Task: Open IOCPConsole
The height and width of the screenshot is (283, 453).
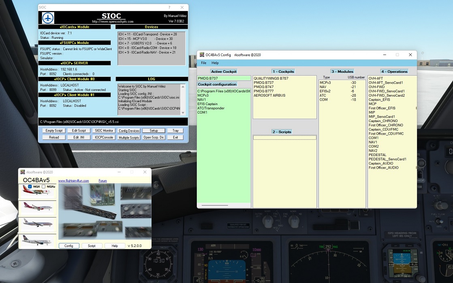Action: [104, 137]
